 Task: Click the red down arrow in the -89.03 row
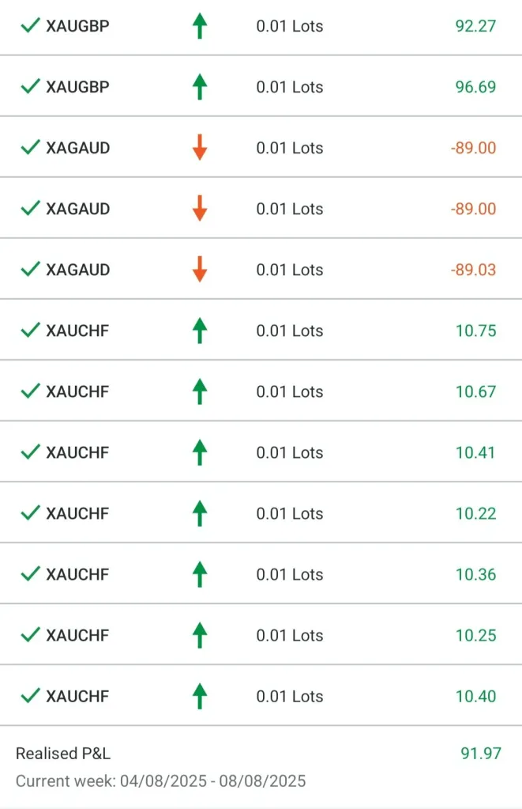coord(200,270)
